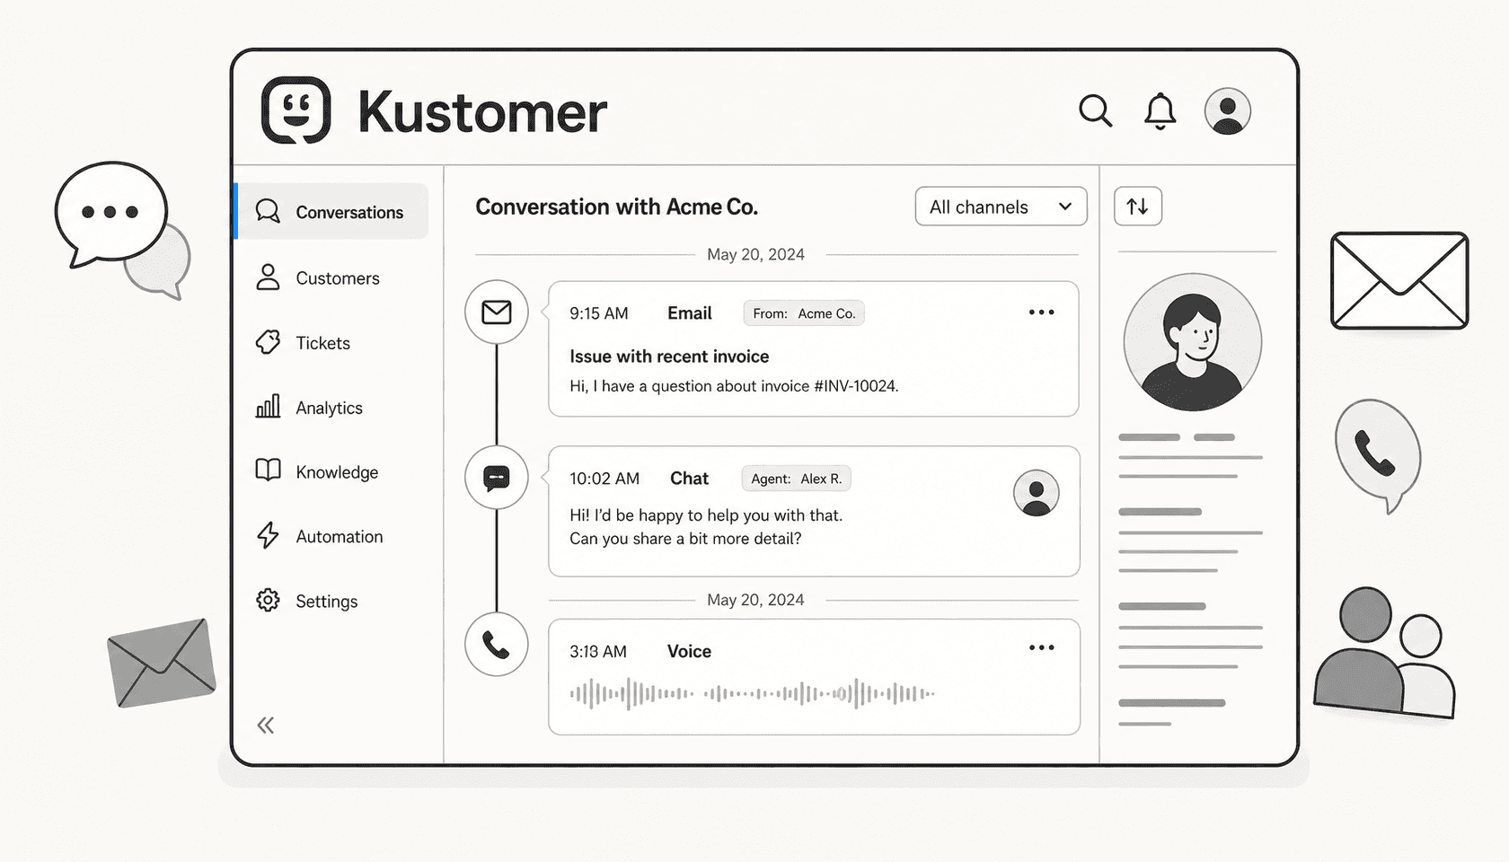Click the voice recording waveform

752,693
